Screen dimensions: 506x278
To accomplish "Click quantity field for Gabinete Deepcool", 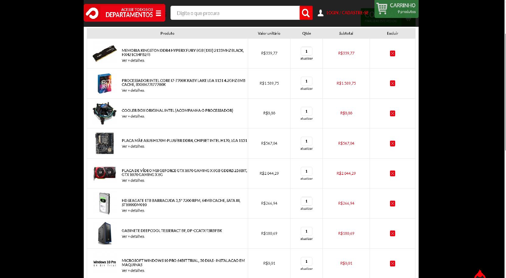I will (307, 231).
